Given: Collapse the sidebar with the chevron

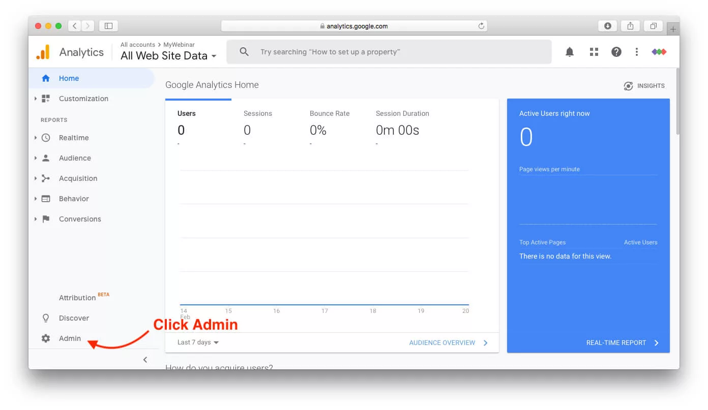Looking at the screenshot, I should (x=145, y=359).
